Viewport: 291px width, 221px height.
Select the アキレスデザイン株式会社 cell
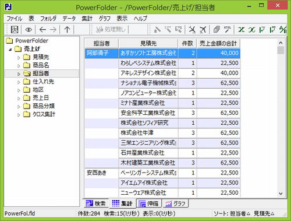(148, 73)
